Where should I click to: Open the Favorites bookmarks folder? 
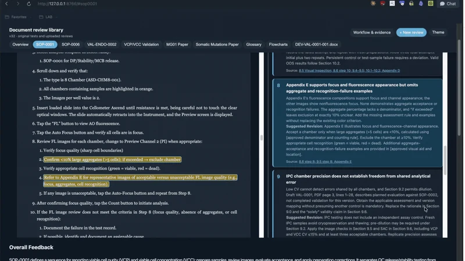click(x=16, y=17)
